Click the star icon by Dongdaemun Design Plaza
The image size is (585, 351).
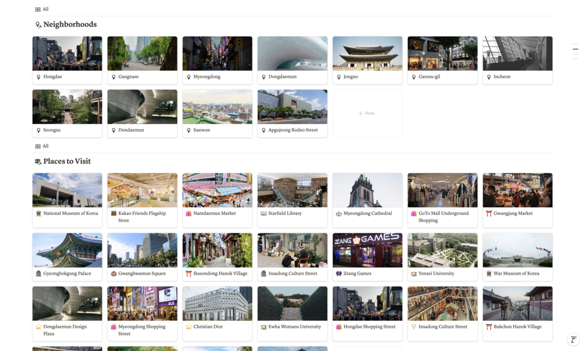pyautogui.click(x=38, y=327)
